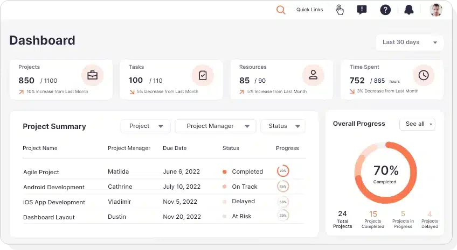Click due date Nov 20, 2022
The image size is (457, 250).
[x=182, y=217]
